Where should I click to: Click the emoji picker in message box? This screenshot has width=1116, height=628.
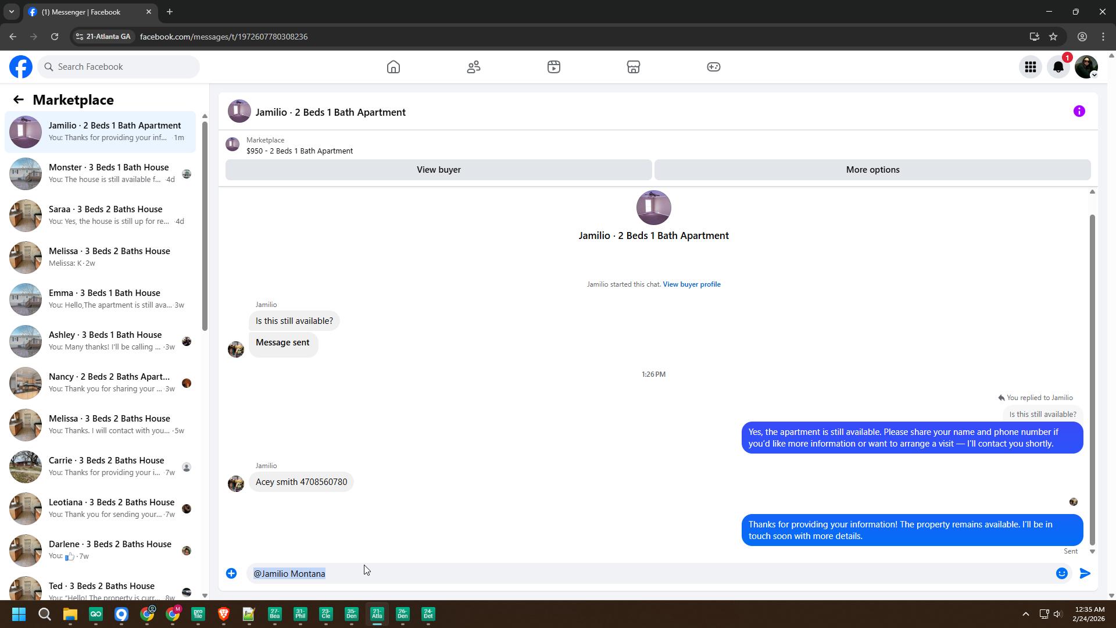(x=1062, y=573)
